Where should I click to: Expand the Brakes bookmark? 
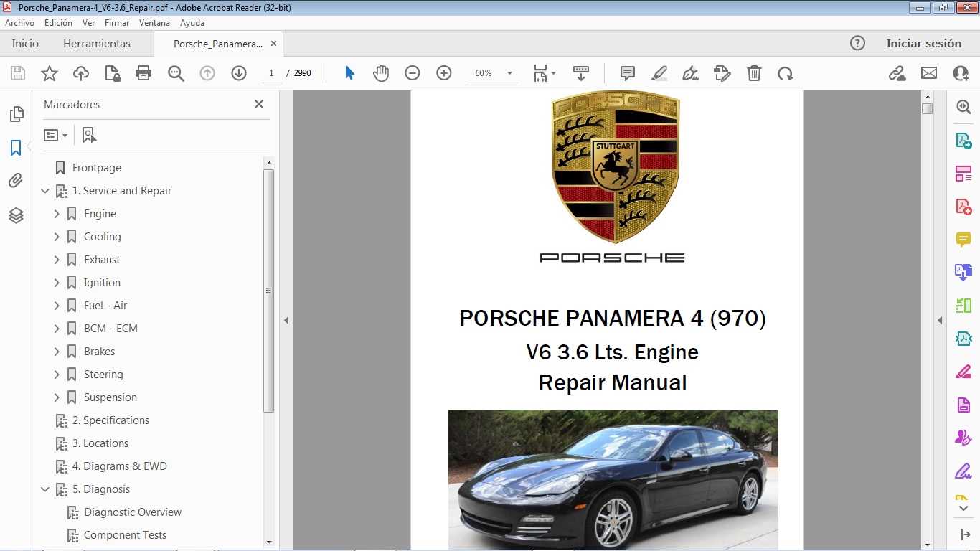tap(57, 352)
